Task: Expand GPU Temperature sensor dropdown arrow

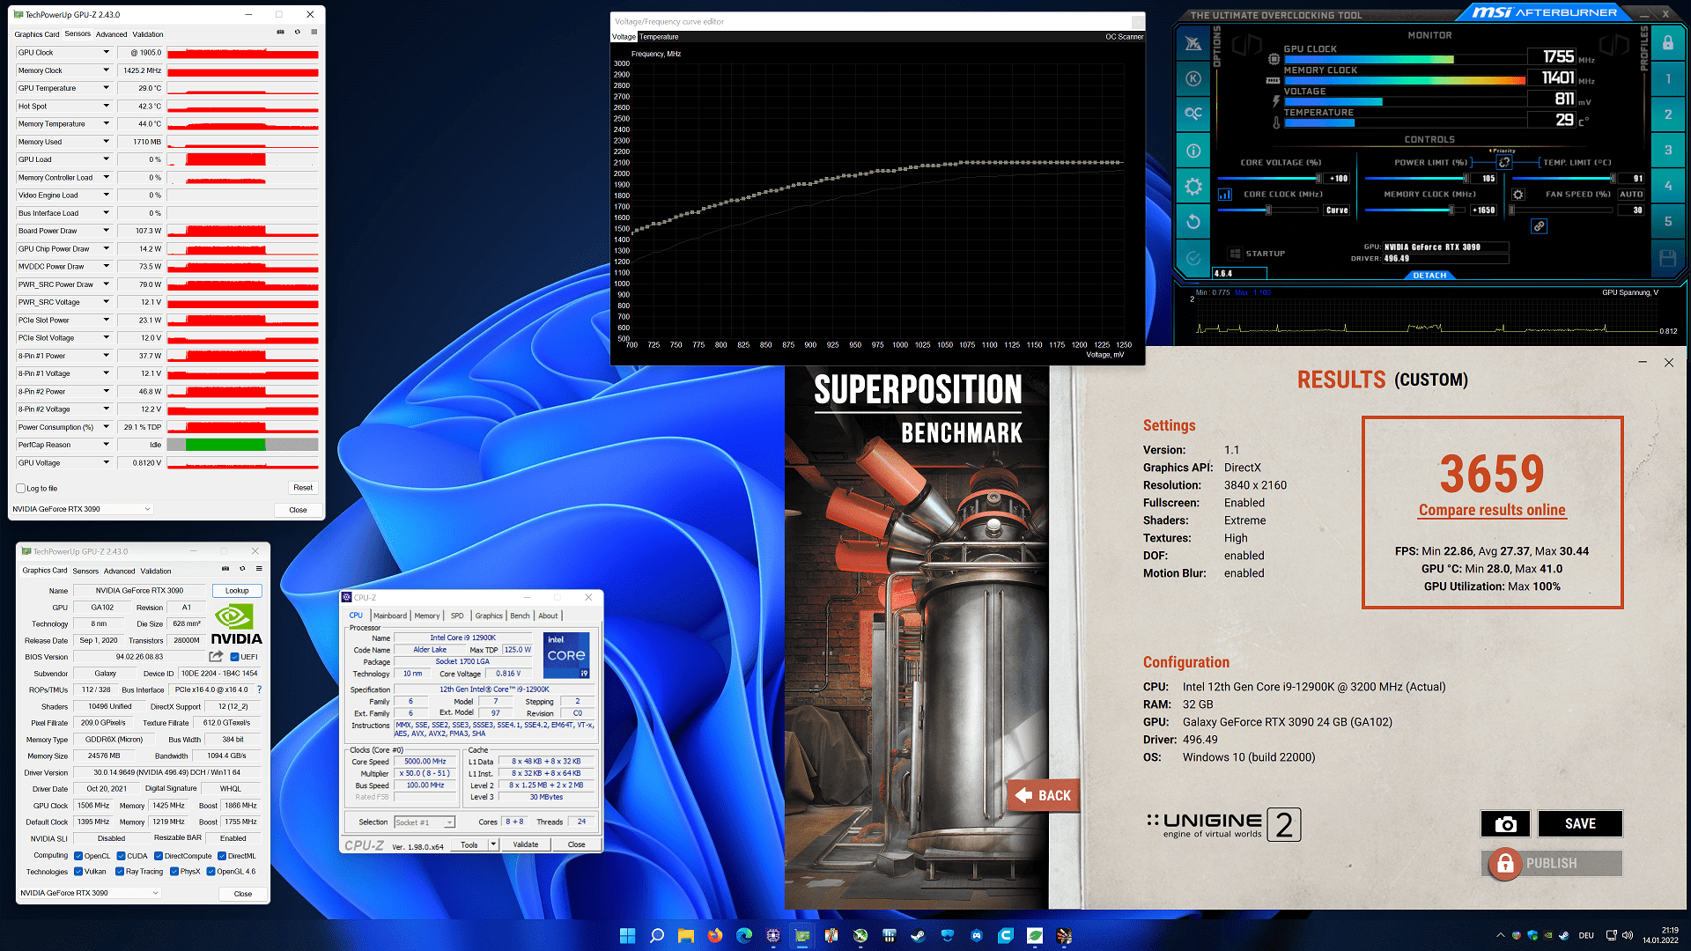Action: 107,88
